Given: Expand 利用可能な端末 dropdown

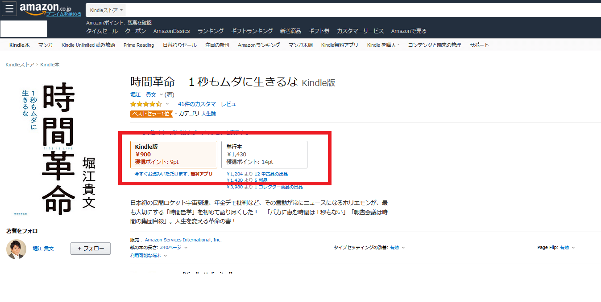Looking at the screenshot, I should pyautogui.click(x=149, y=256).
